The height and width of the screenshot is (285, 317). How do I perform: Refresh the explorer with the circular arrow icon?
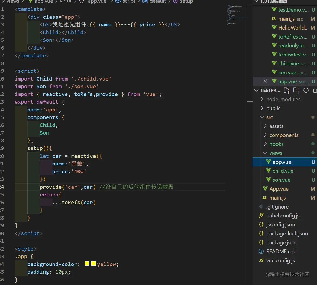tap(306, 90)
